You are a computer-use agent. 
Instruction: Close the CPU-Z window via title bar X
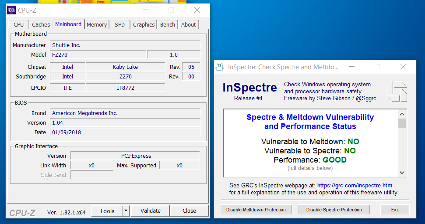pos(197,10)
